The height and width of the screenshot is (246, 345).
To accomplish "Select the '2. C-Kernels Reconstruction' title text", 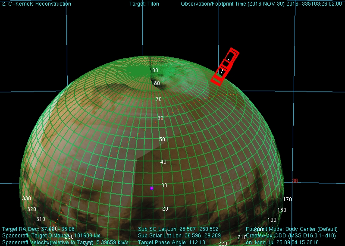I will tap(37, 4).
